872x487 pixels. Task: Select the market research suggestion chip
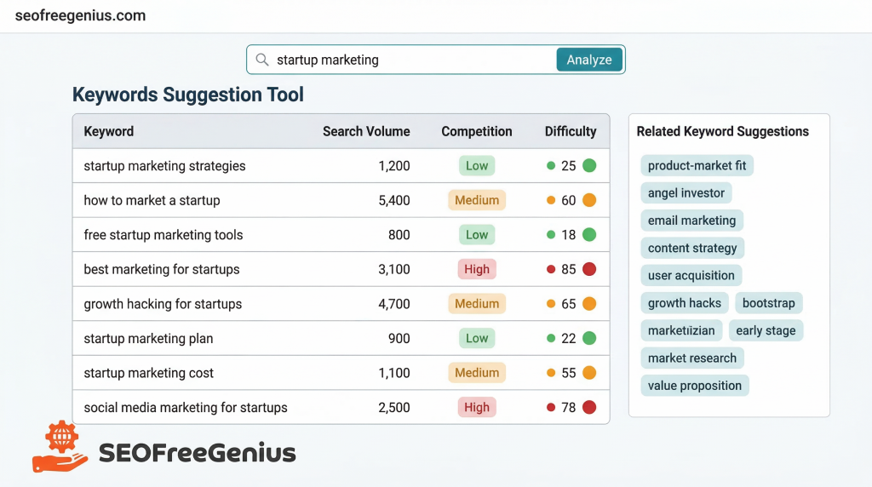point(691,358)
